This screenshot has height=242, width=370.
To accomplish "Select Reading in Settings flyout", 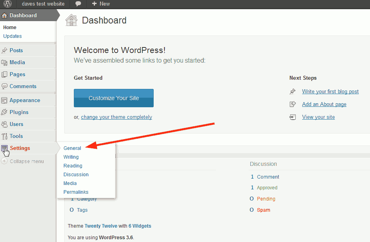I will pos(73,166).
